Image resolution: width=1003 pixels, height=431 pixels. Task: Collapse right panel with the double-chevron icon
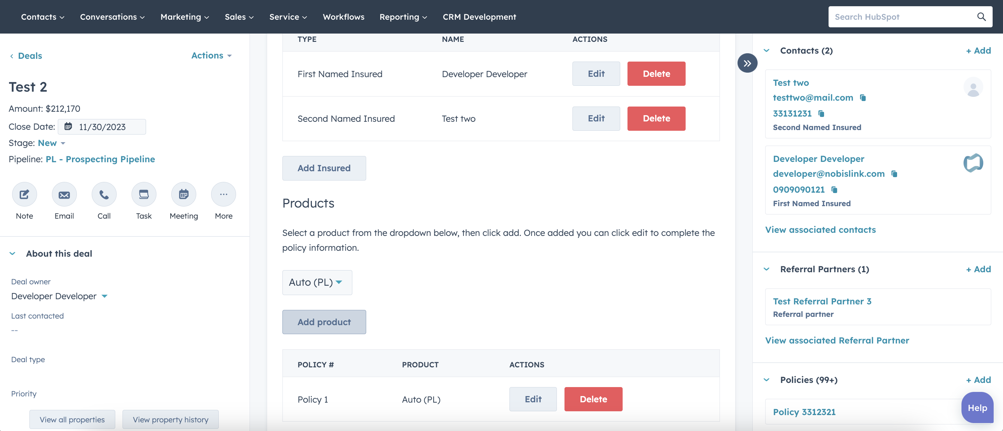(x=747, y=63)
